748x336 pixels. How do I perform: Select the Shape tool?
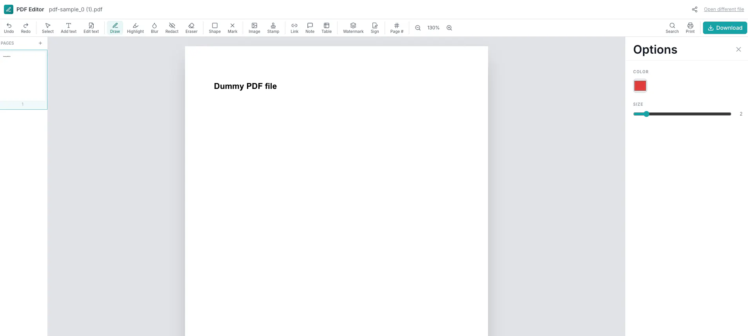point(215,28)
